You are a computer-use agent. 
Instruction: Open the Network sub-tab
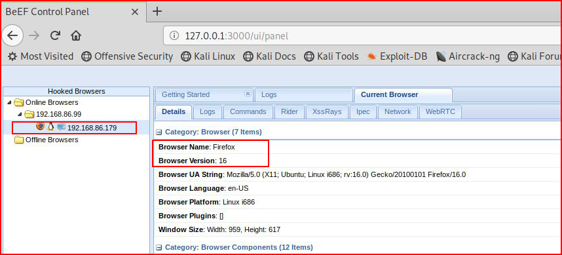(398, 111)
